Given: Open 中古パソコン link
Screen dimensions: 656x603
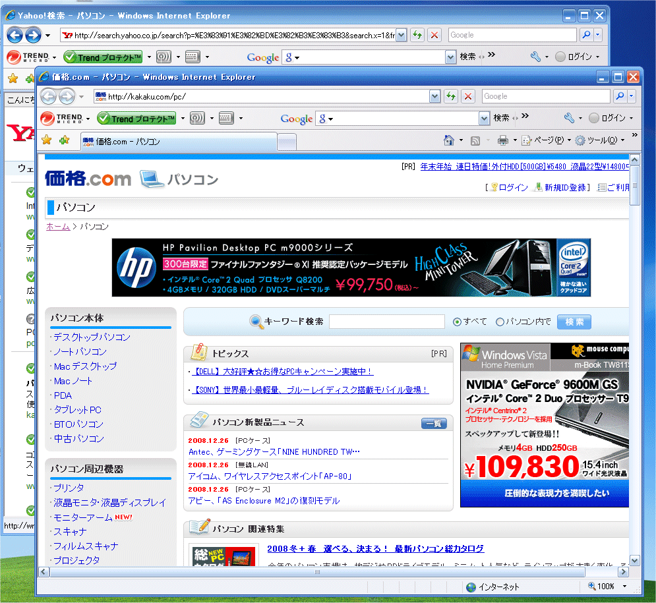Looking at the screenshot, I should click(78, 439).
